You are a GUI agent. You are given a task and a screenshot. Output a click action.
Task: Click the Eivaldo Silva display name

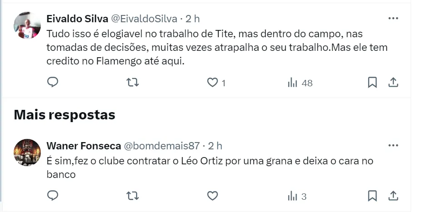pos(77,19)
